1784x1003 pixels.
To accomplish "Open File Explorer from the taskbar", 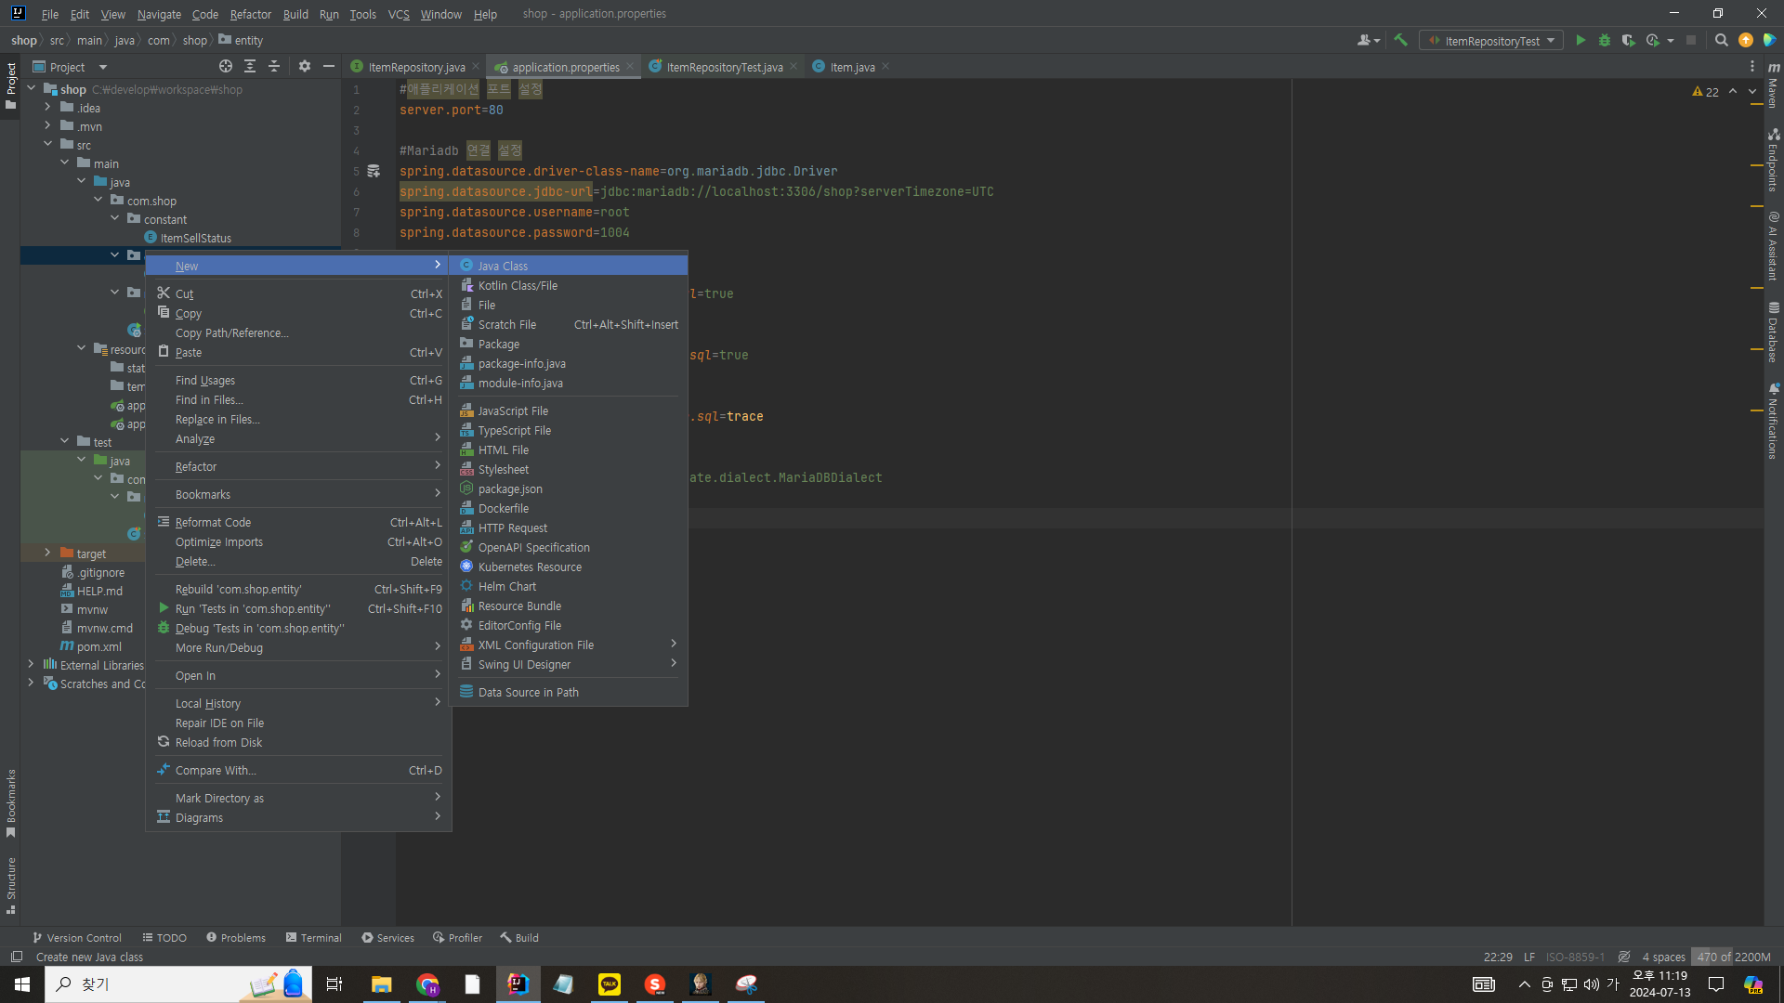I will 382,984.
